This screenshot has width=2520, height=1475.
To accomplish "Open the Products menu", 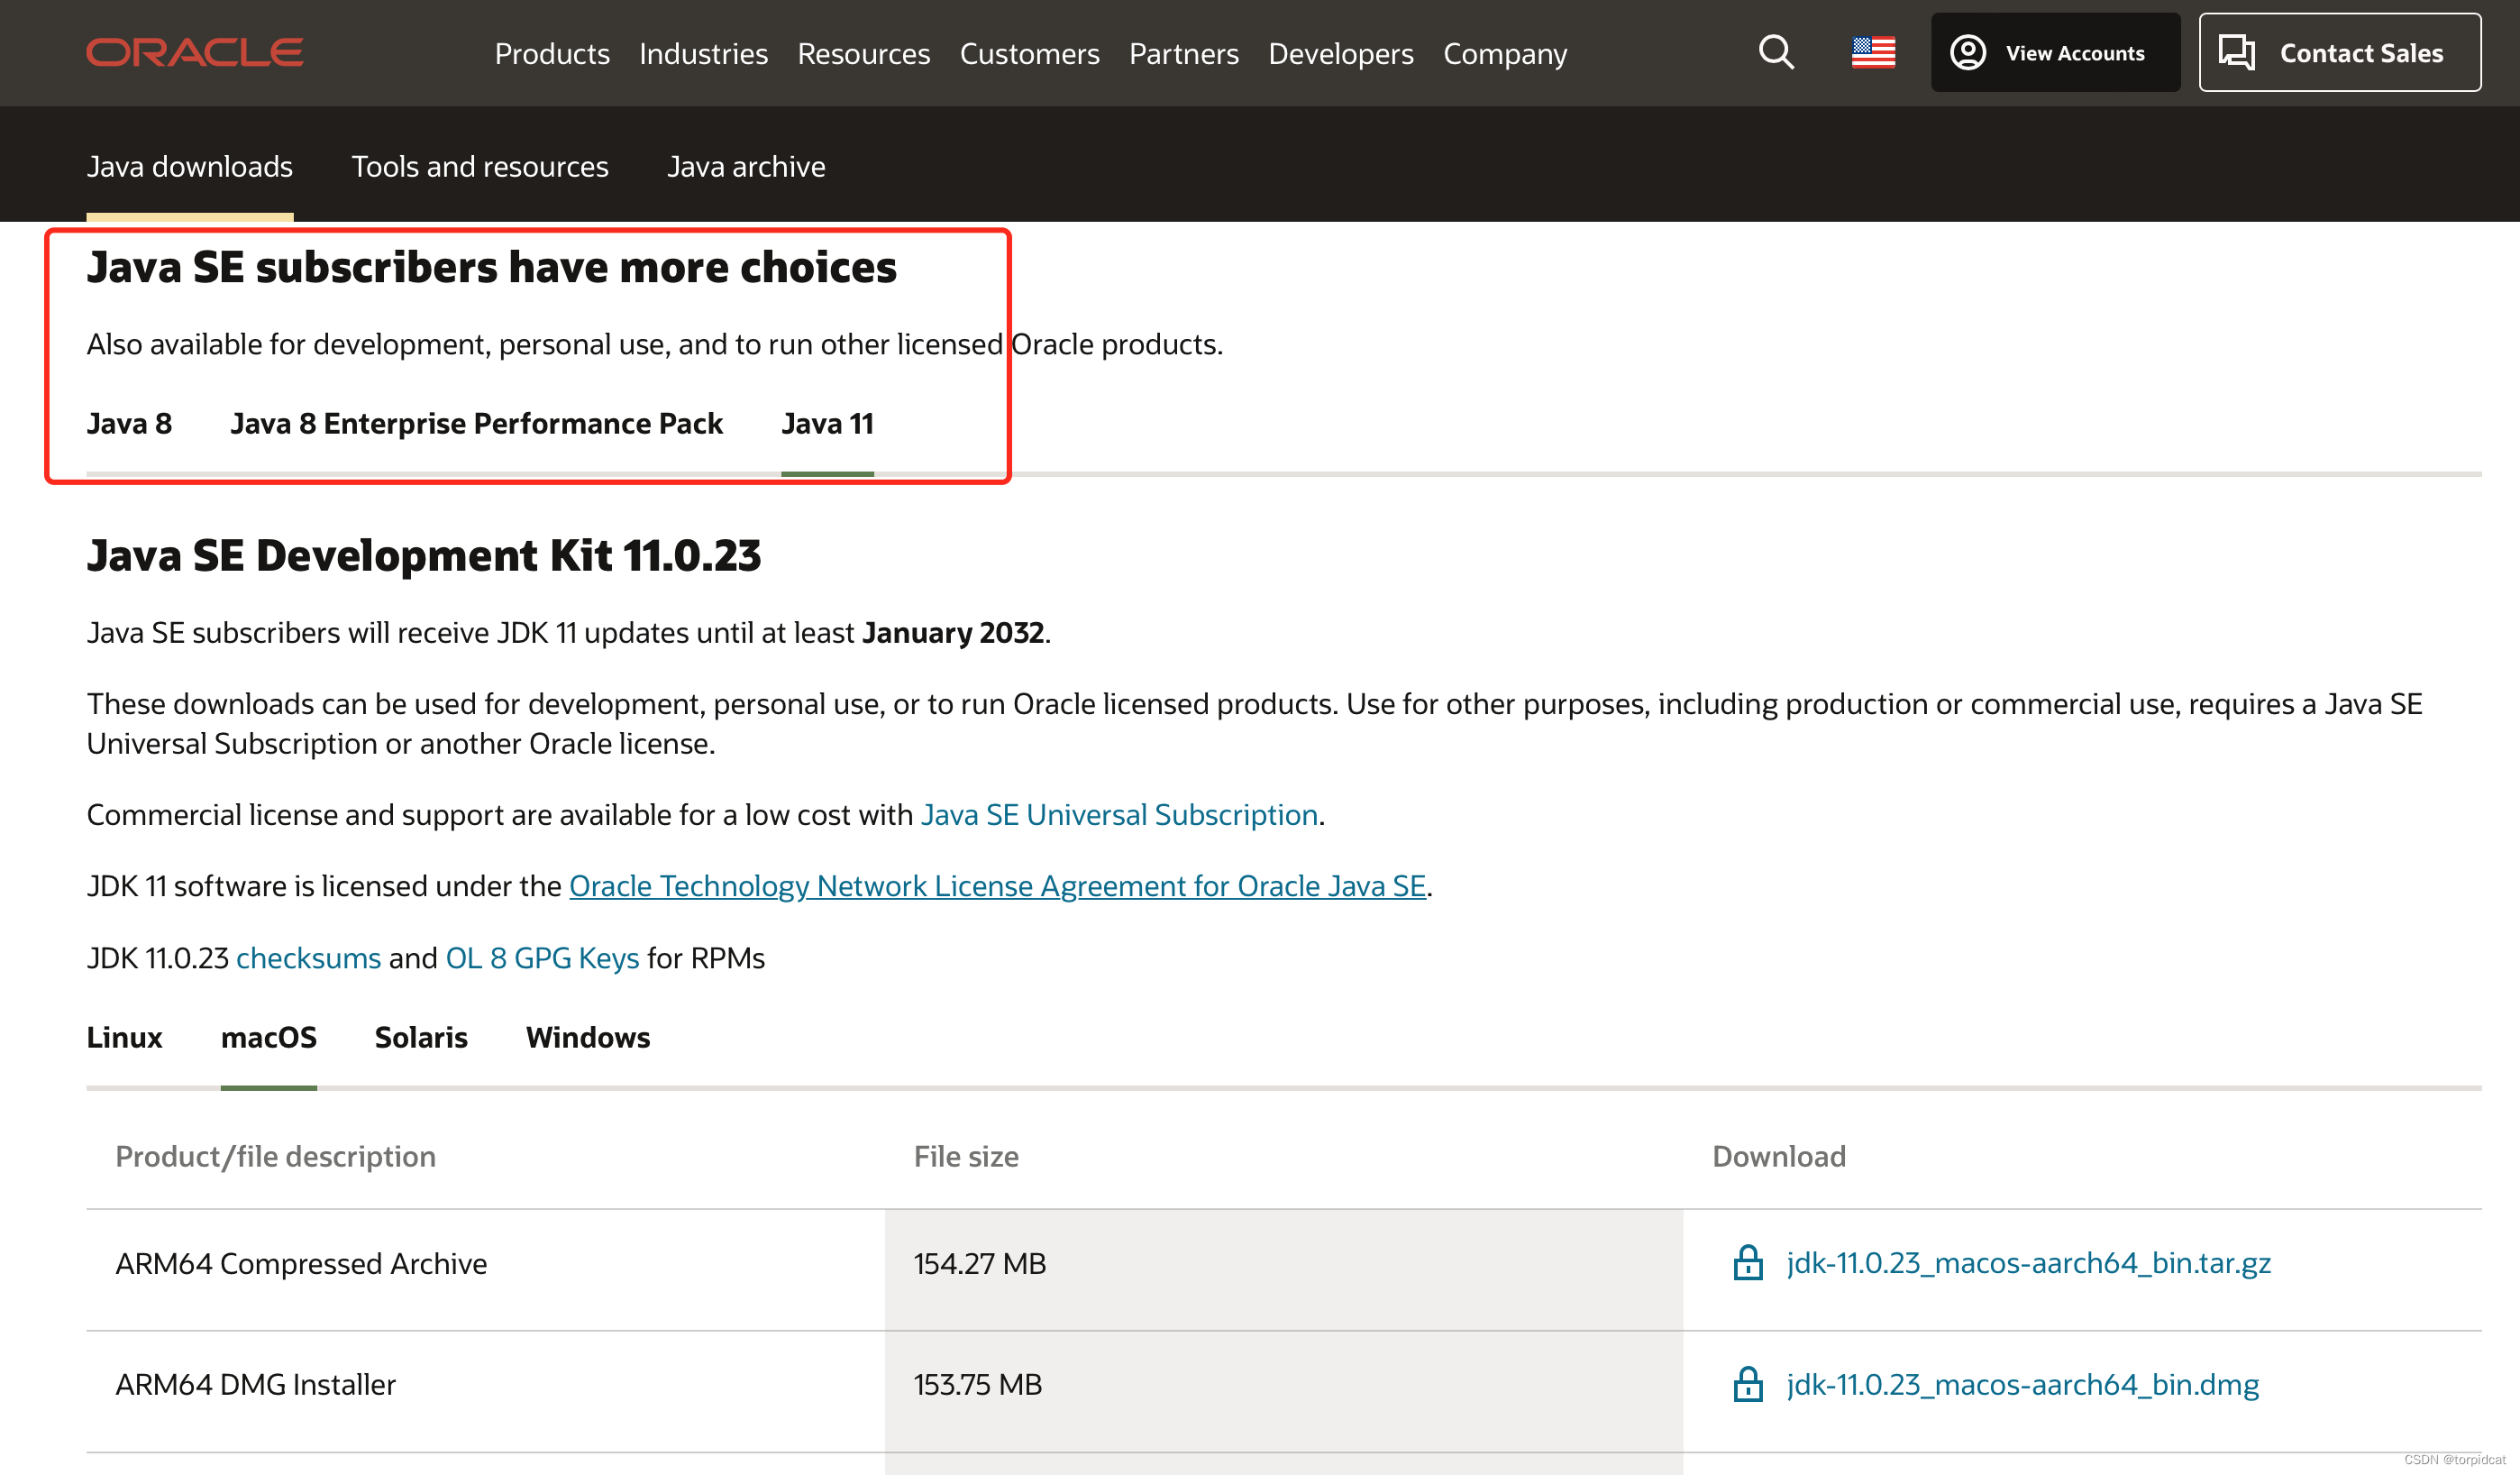I will (552, 53).
